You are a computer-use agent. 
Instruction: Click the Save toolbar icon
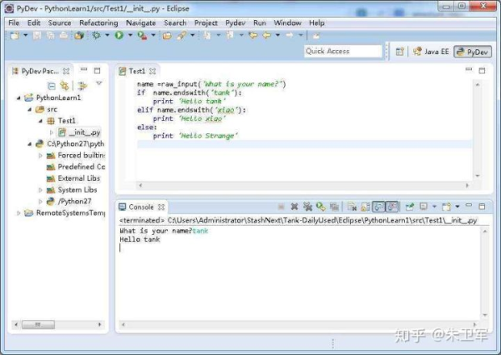37,35
